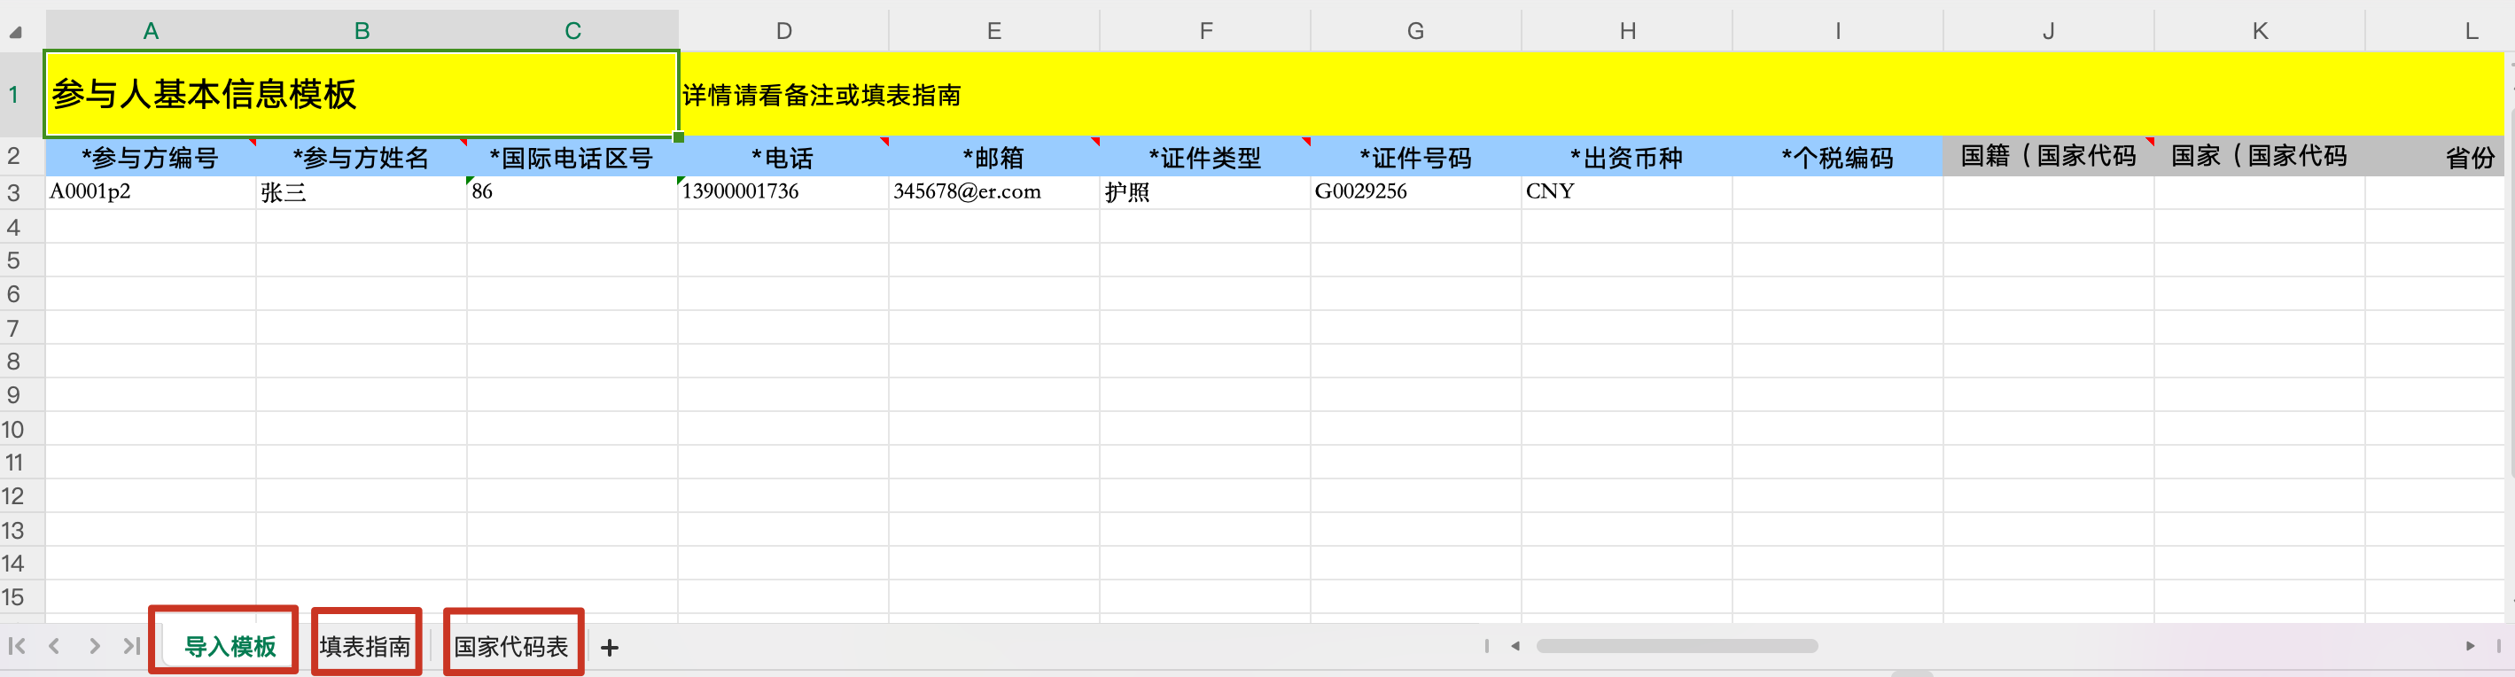Select header cell *证件号码
Image resolution: width=2515 pixels, height=677 pixels.
[1415, 156]
